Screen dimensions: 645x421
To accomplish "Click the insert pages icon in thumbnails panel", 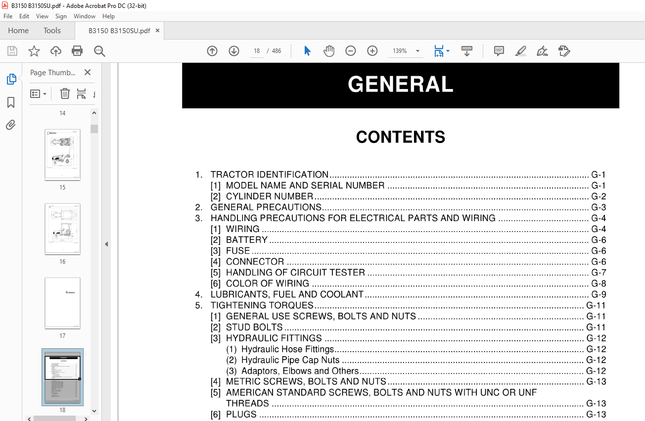I will 81,94.
